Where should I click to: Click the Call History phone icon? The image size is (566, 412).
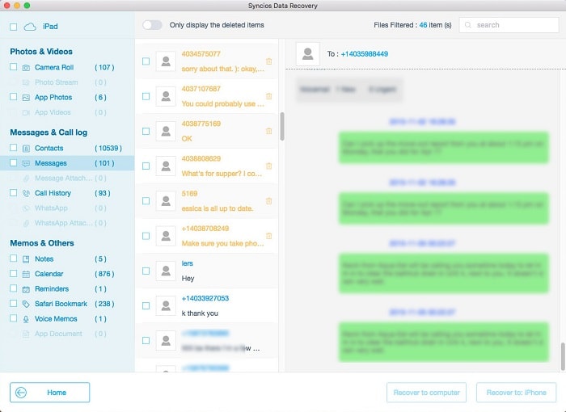[x=26, y=193]
